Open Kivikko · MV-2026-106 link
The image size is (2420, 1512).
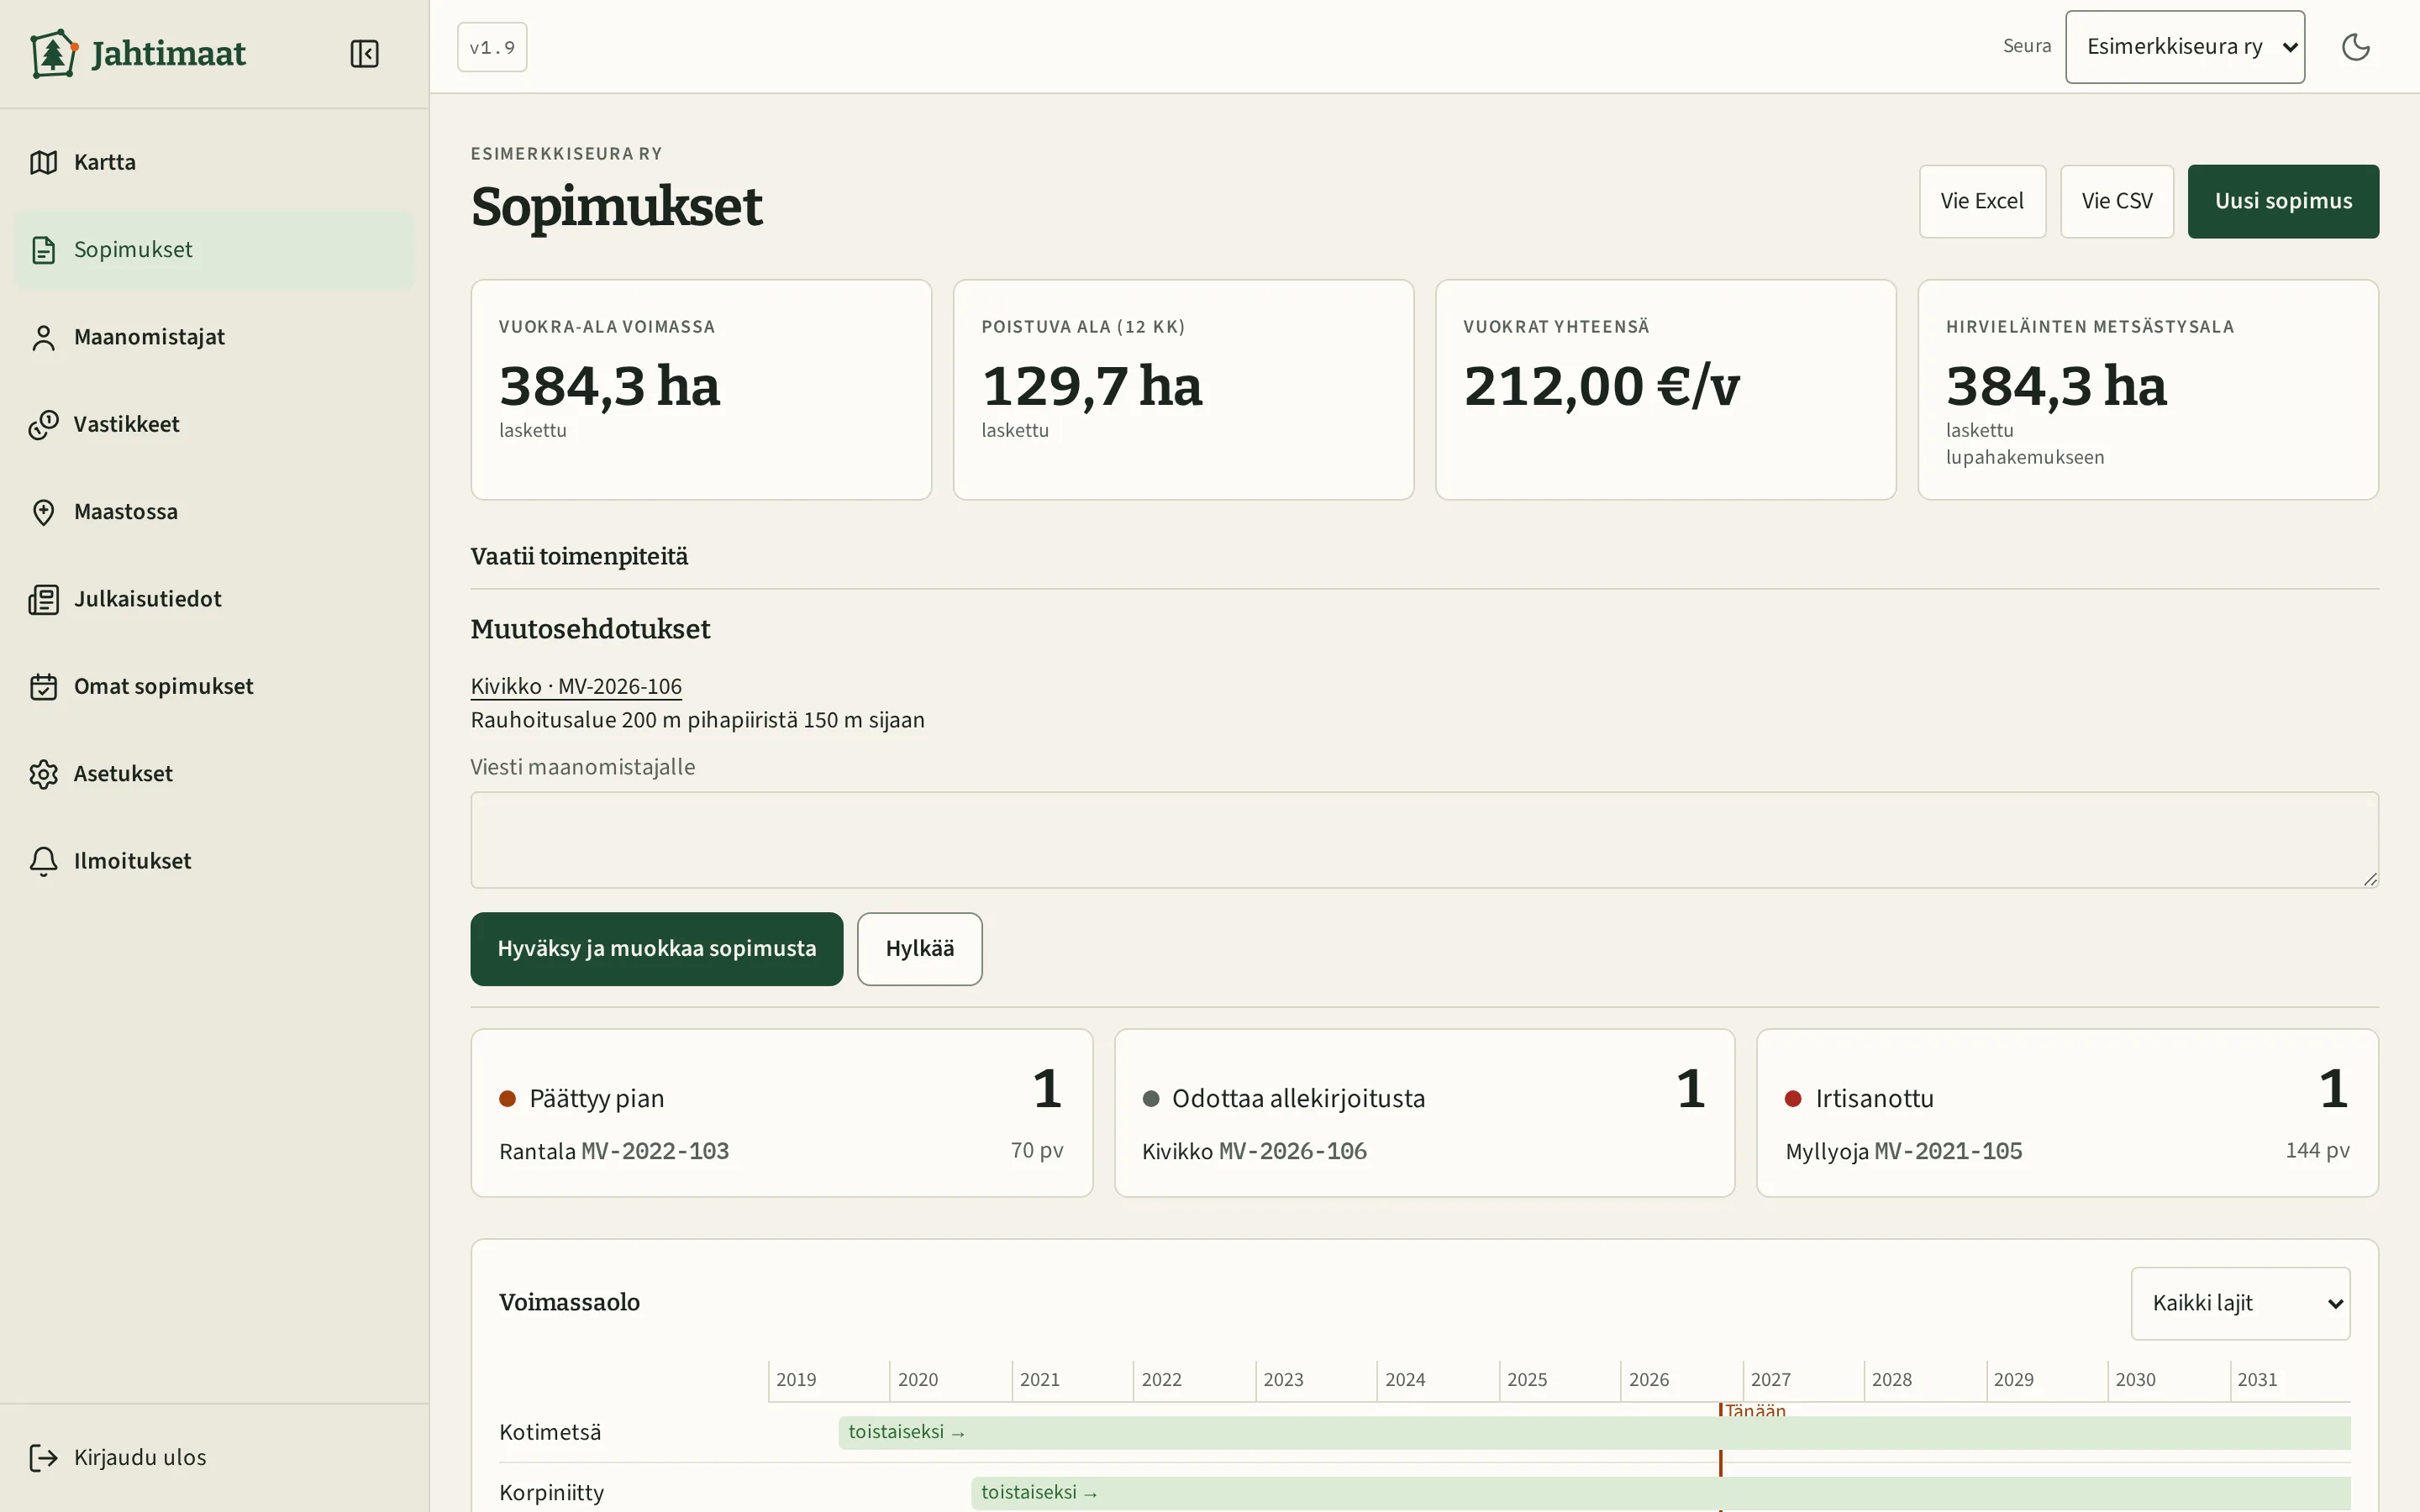[x=576, y=686]
